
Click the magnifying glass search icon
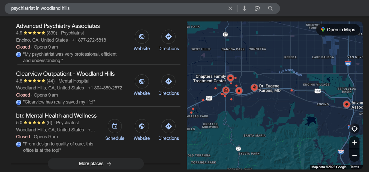[270, 8]
